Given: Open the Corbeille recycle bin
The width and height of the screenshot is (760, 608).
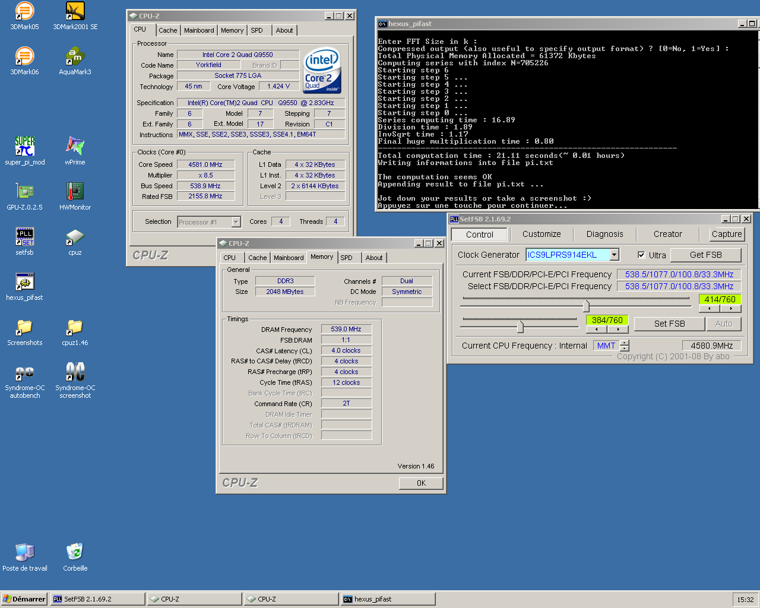Looking at the screenshot, I should (75, 558).
